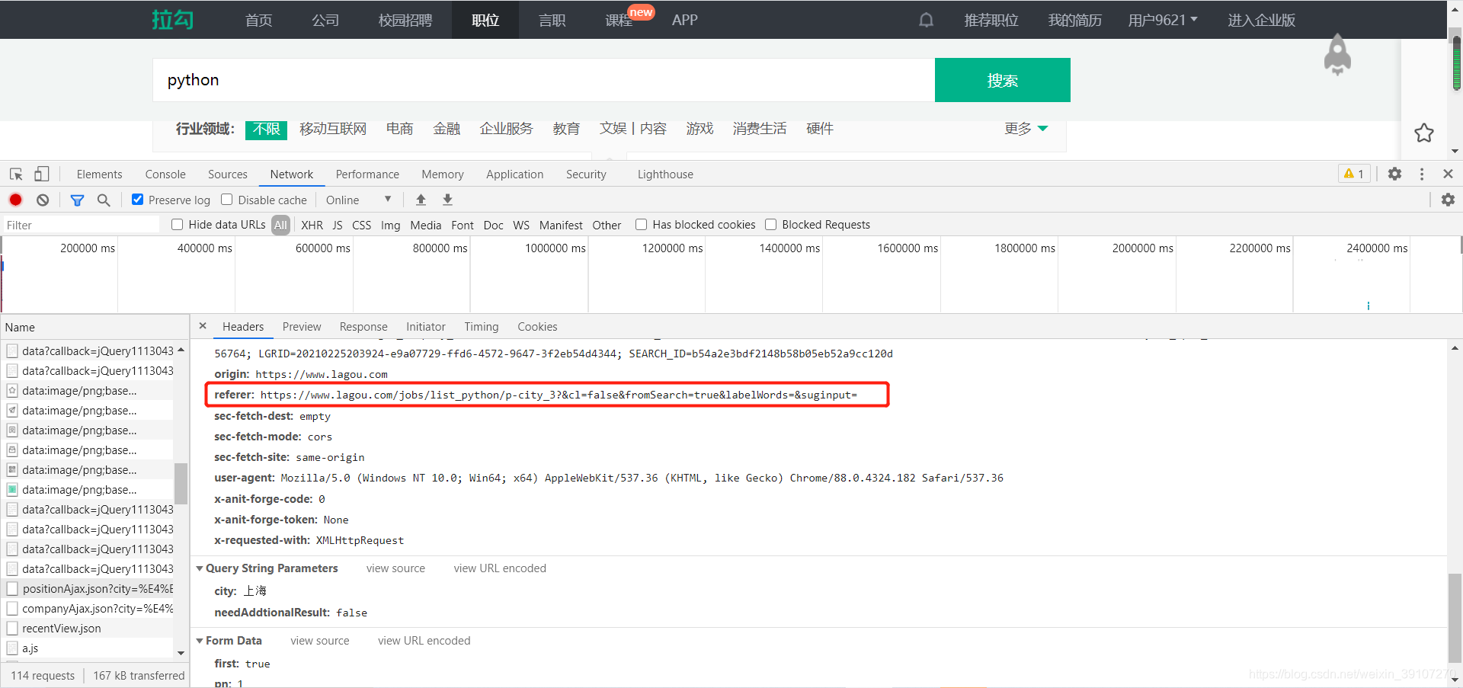Click the Lagou logo

pyautogui.click(x=172, y=20)
